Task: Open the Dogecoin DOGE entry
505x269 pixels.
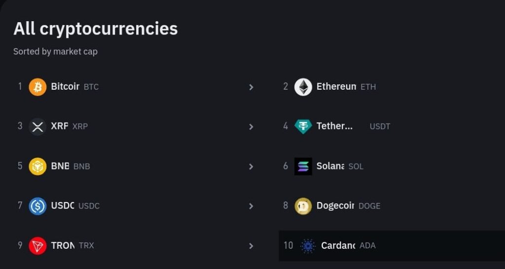Action: click(x=392, y=206)
